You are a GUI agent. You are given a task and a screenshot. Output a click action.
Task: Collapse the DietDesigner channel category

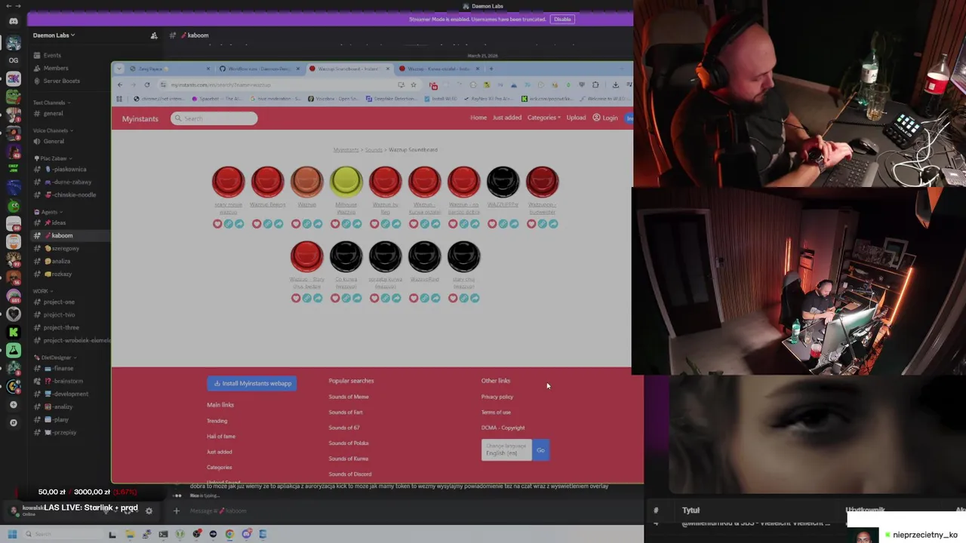(x=54, y=357)
